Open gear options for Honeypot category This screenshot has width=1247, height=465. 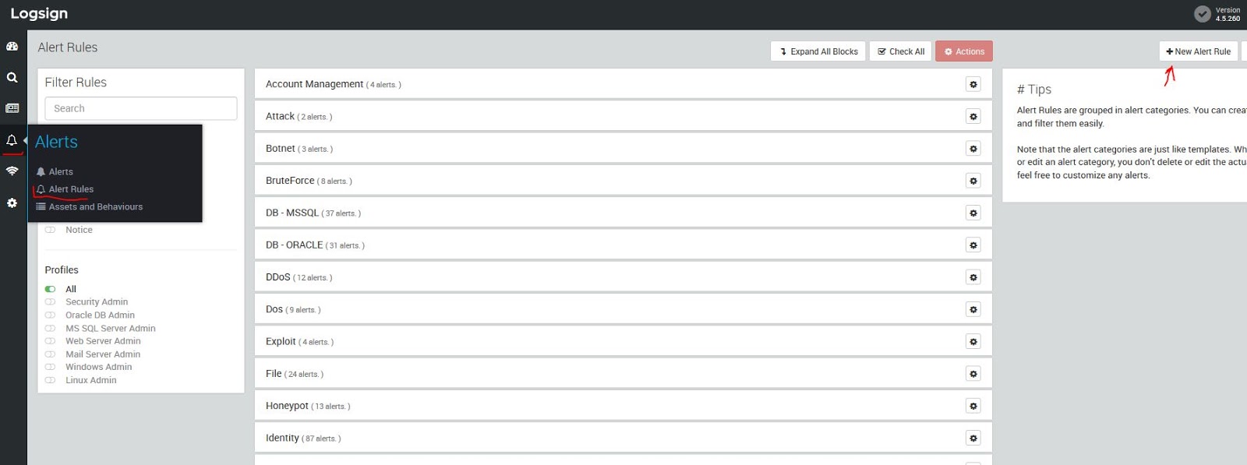[x=973, y=406]
